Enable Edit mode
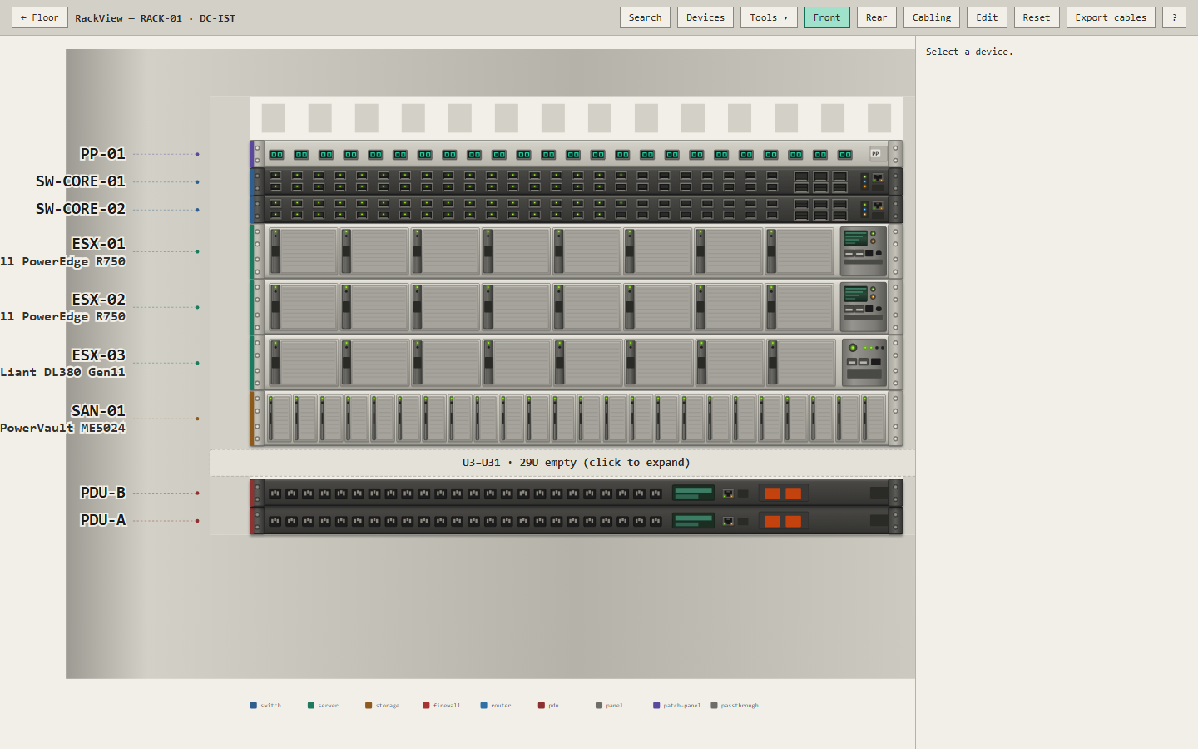 pos(987,17)
